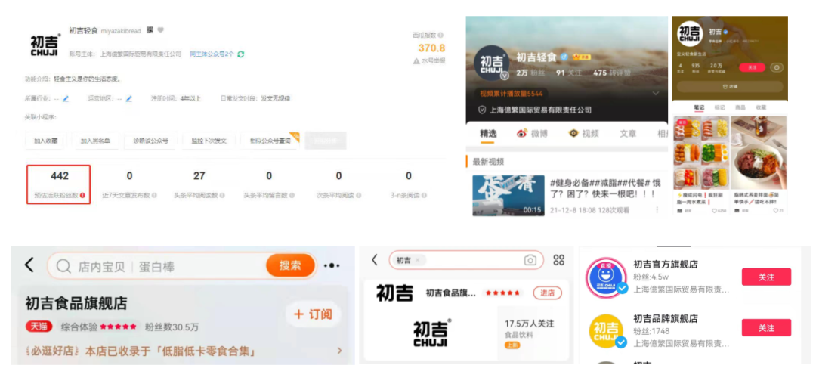Click the blue verified badge beside Weibo 初吉轻食
The width and height of the screenshot is (816, 387).
click(564, 57)
